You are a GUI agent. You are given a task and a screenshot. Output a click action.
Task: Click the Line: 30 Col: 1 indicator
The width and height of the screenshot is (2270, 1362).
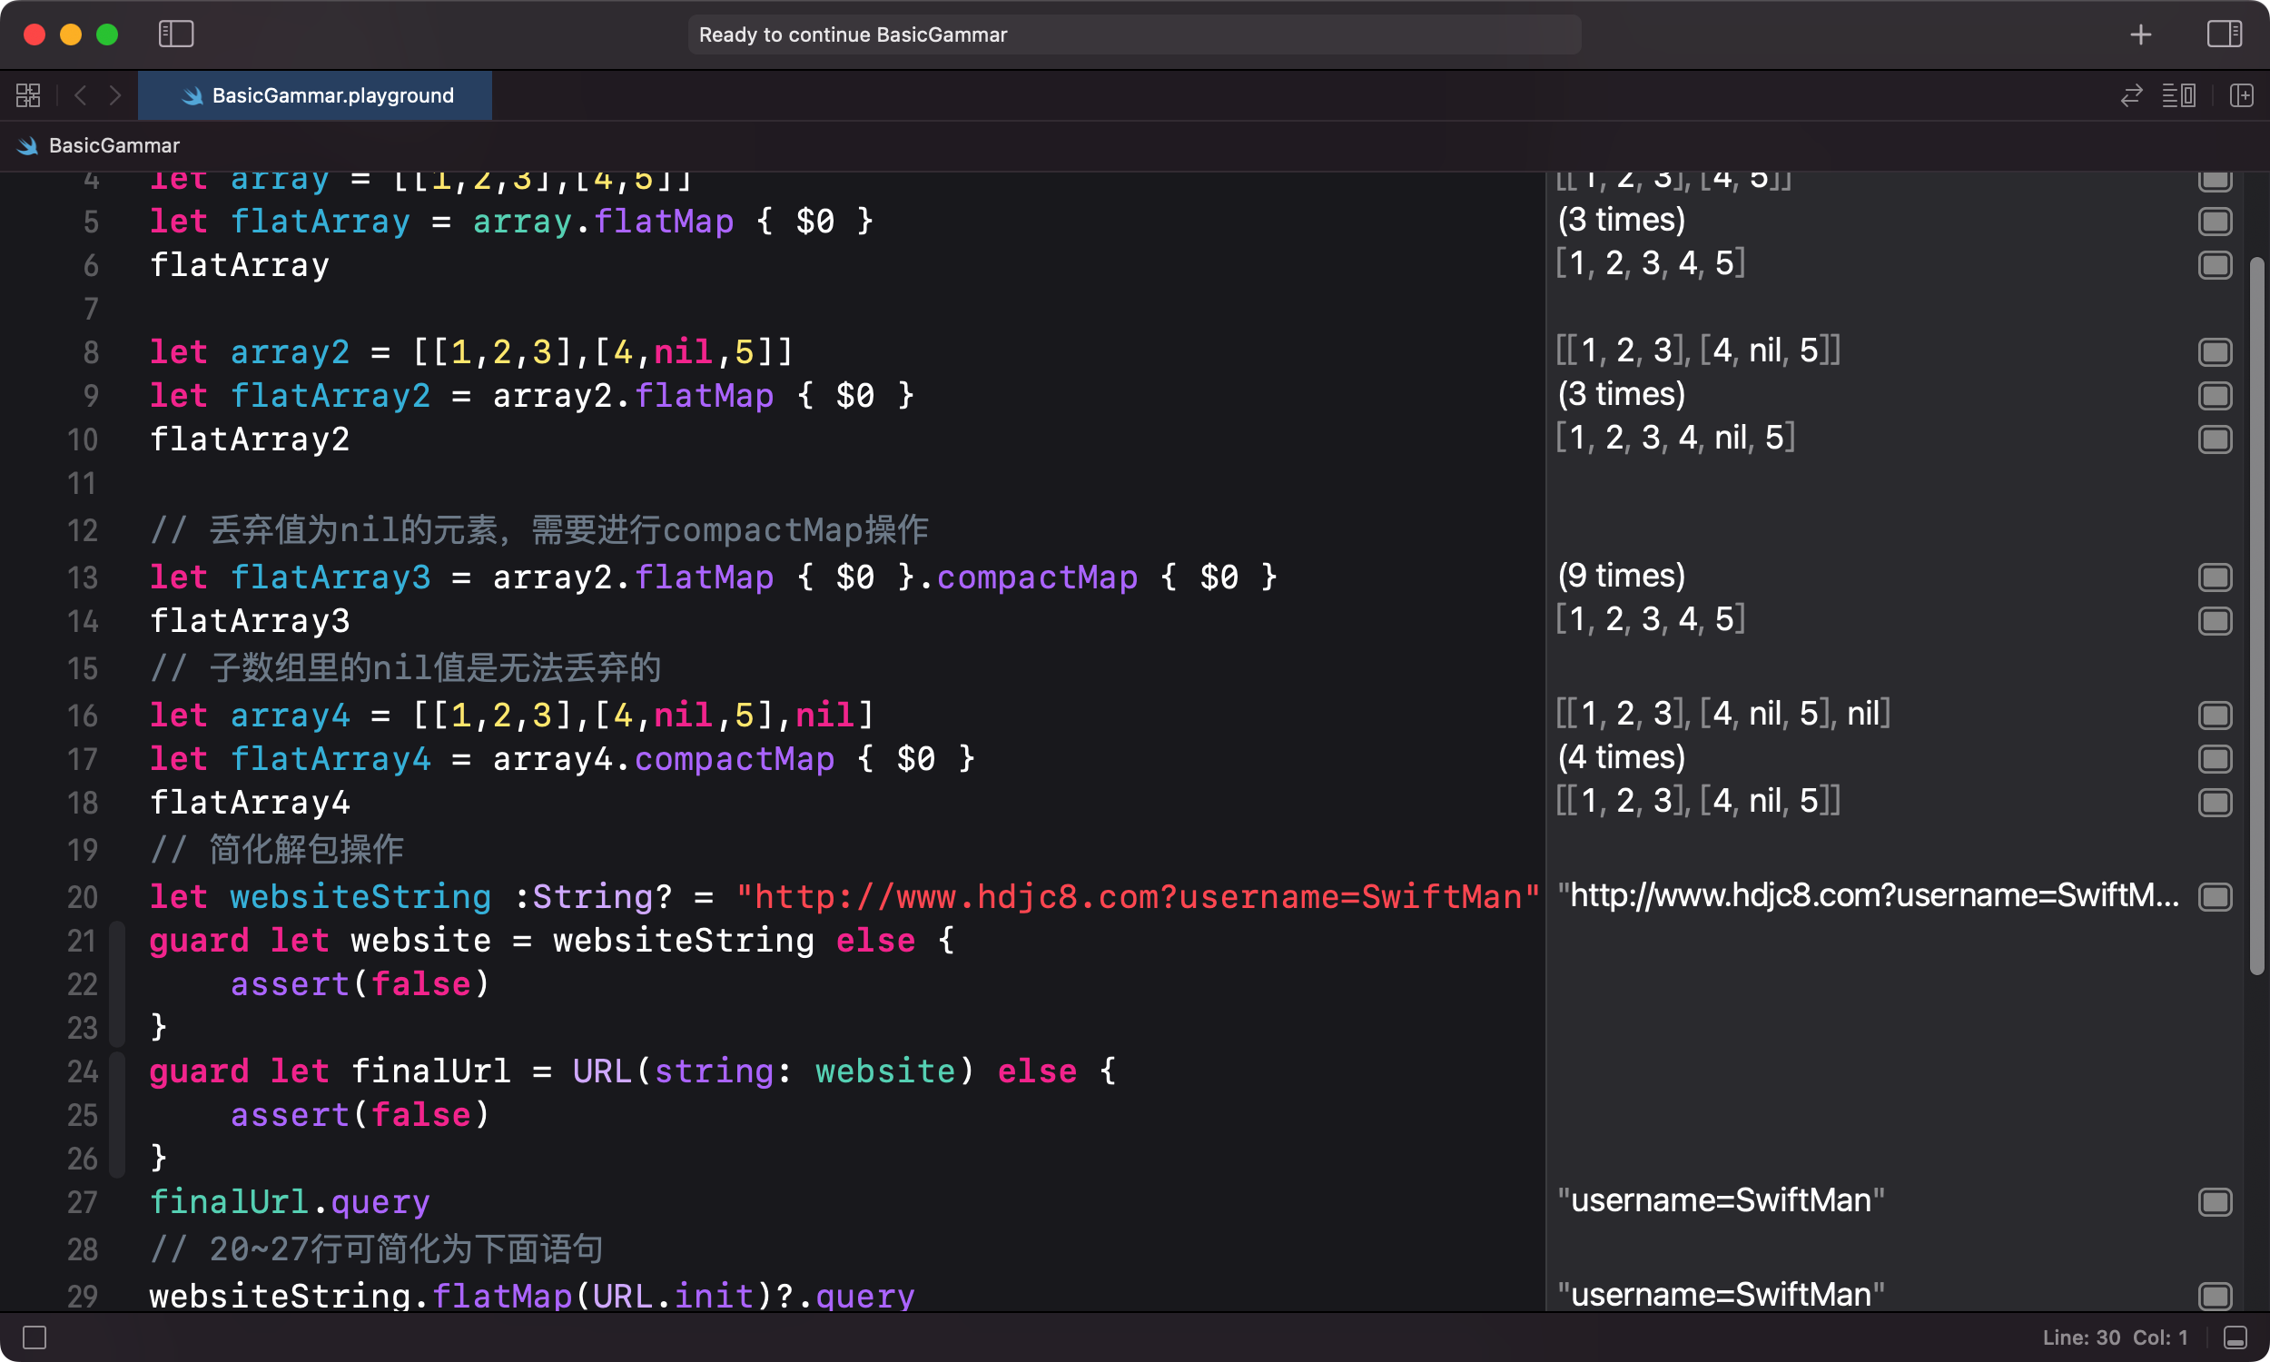point(2115,1337)
